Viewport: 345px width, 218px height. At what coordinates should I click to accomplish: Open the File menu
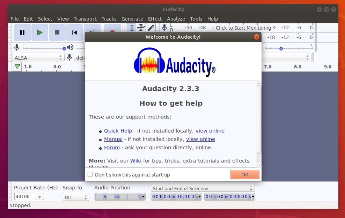tap(15, 19)
